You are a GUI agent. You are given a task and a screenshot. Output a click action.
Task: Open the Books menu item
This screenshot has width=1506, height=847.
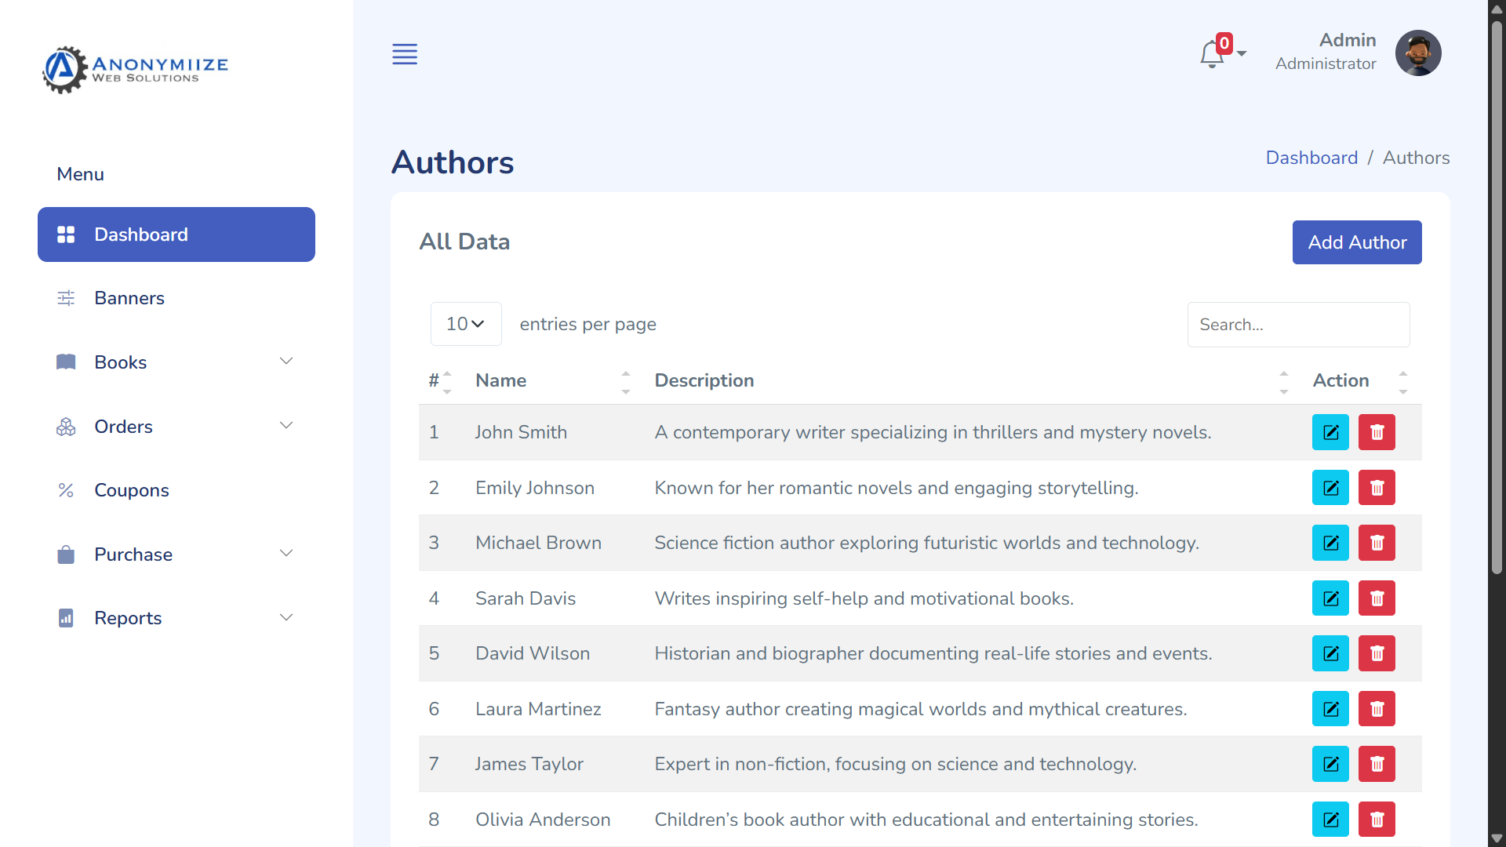tap(176, 362)
